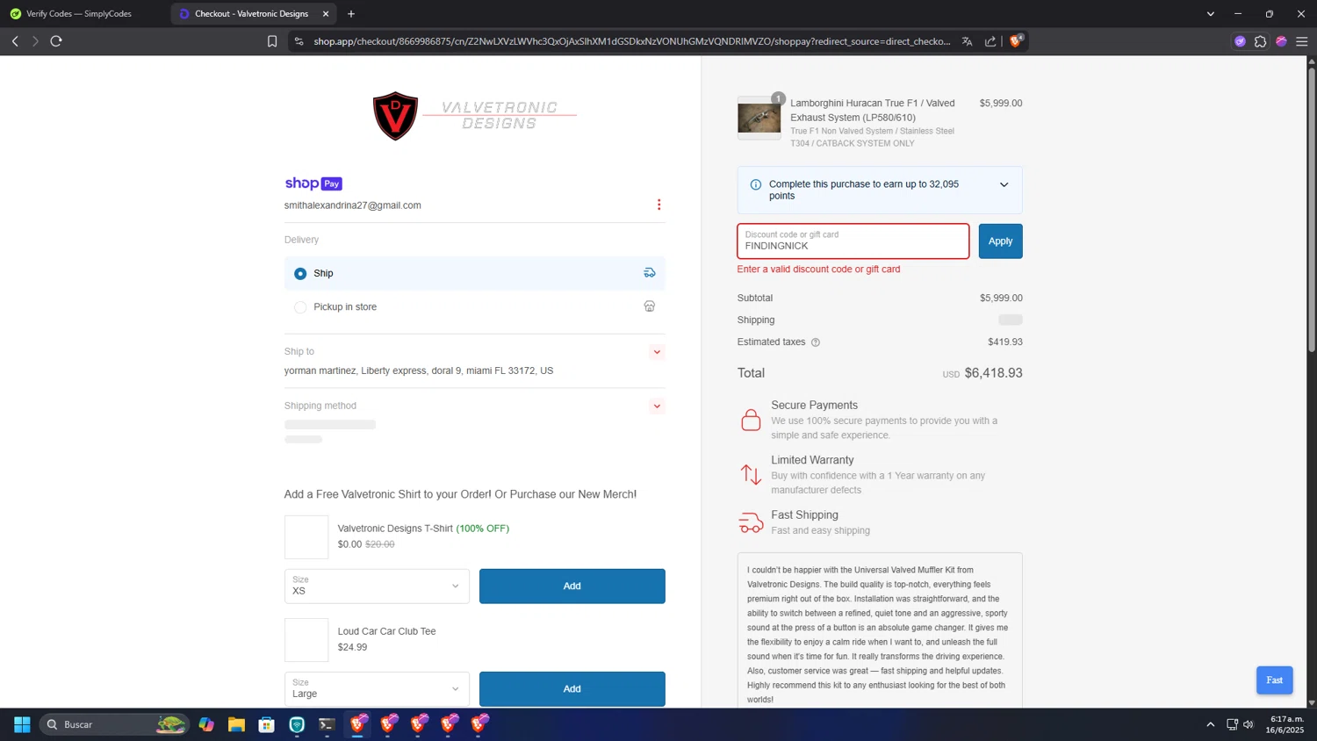Open the browser hamburger menu
Image resolution: width=1317 pixels, height=741 pixels.
[x=1302, y=41]
